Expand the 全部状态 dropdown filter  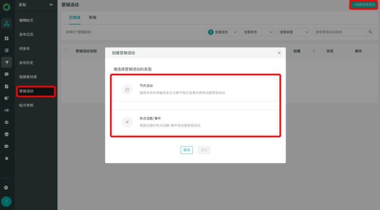(x=258, y=32)
